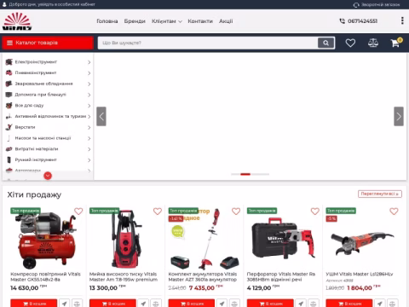Select last slider indicator dash

pyautogui.click(x=265, y=174)
